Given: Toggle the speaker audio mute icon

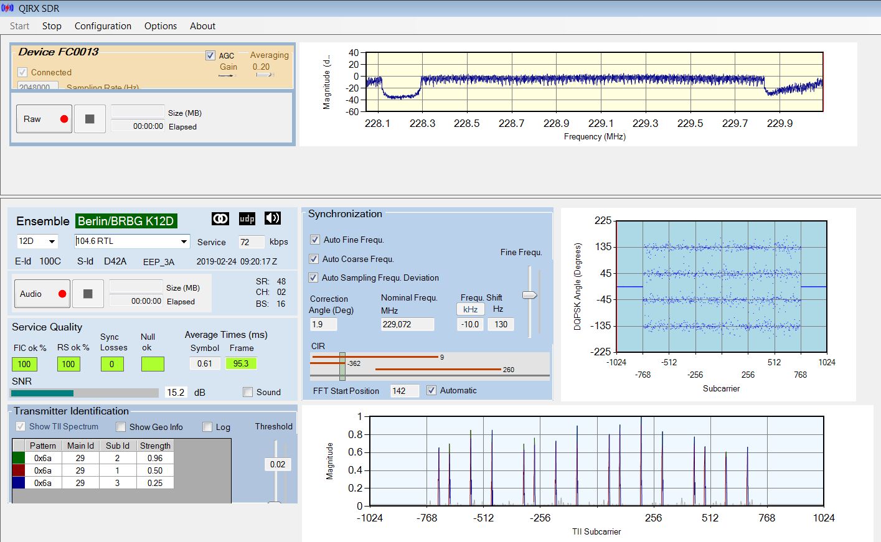Looking at the screenshot, I should point(273,218).
